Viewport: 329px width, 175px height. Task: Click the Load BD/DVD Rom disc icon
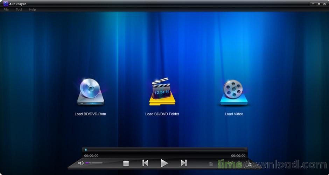point(91,92)
